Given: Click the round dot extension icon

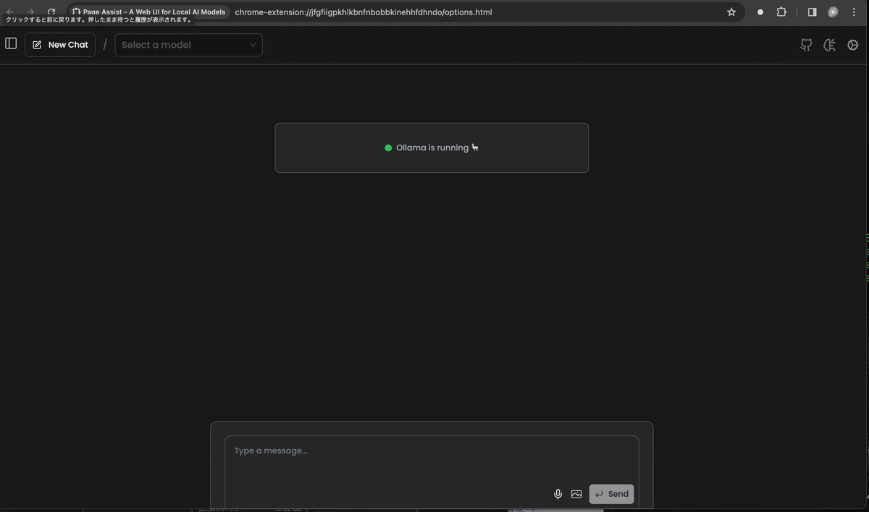Looking at the screenshot, I should point(760,12).
